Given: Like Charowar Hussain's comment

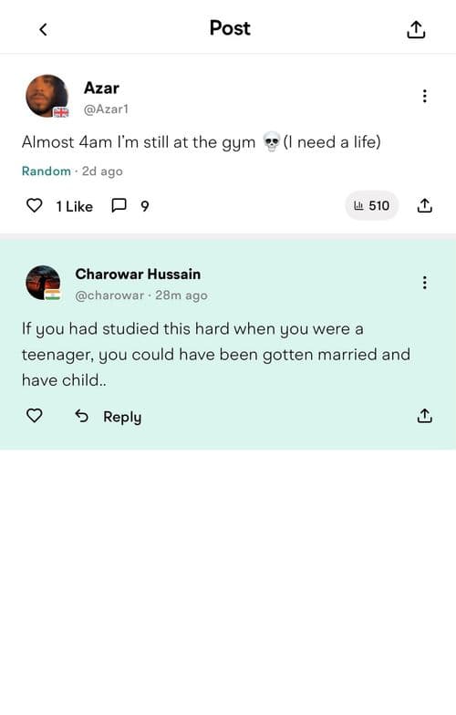Looking at the screenshot, I should tap(35, 416).
